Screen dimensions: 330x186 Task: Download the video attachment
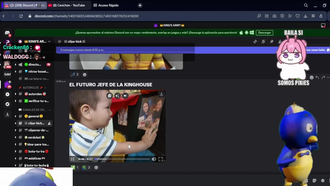coord(161,94)
